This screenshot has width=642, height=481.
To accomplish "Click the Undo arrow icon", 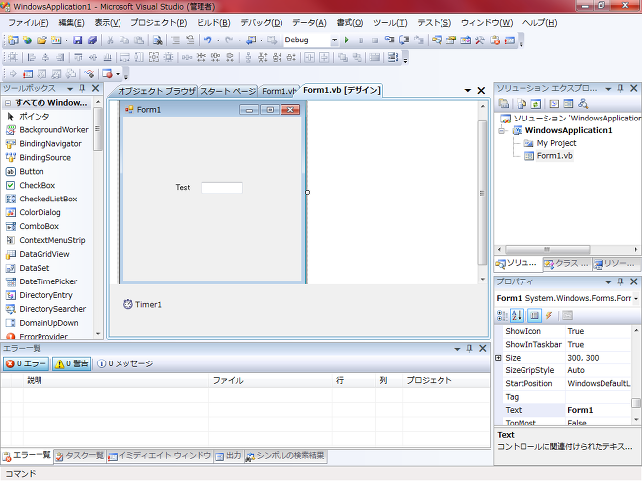I will 208,40.
